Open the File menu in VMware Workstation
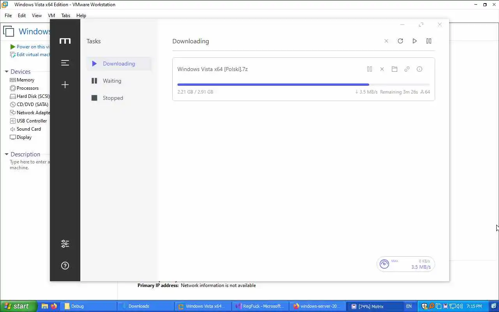The height and width of the screenshot is (312, 499). tap(8, 16)
